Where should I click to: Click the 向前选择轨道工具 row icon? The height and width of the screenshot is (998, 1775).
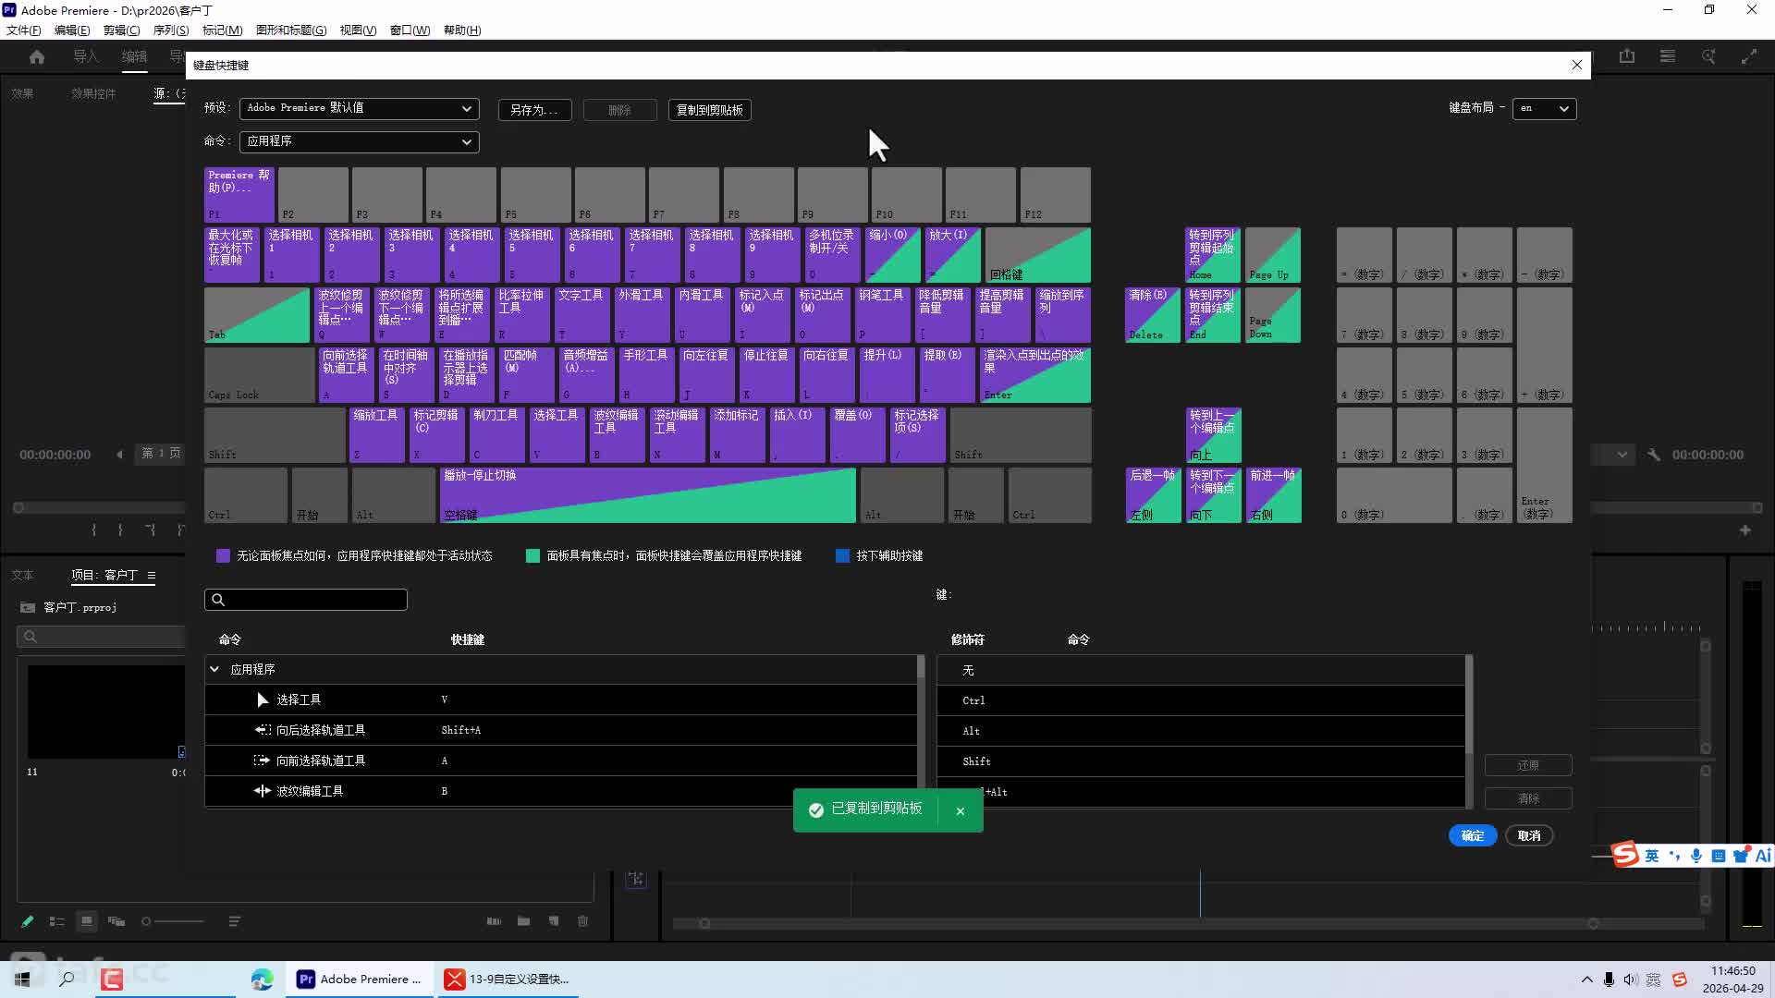tap(263, 761)
